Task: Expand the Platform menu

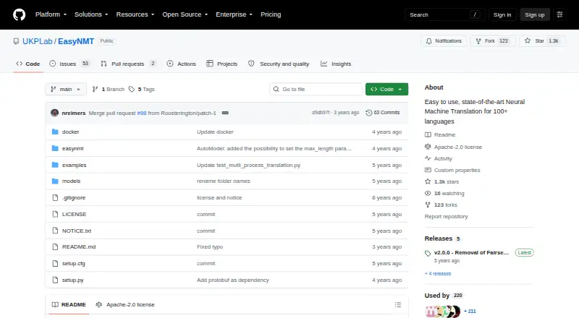Action: [x=51, y=14]
